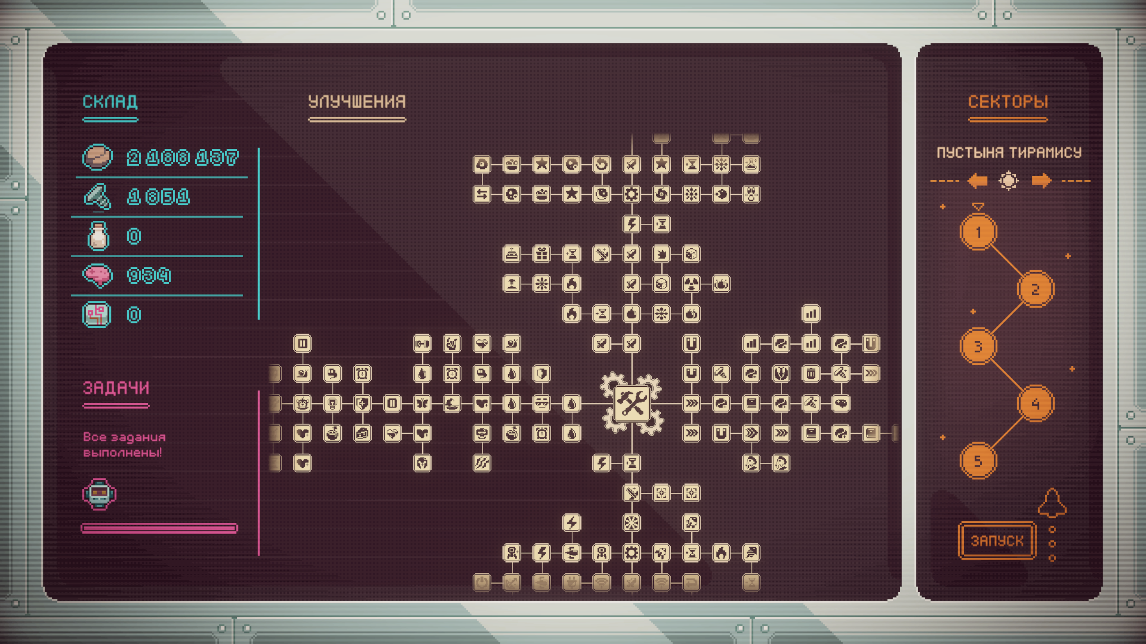Open the УЛУЧШЕНИЯ panel header
The height and width of the screenshot is (644, 1146).
(x=357, y=102)
